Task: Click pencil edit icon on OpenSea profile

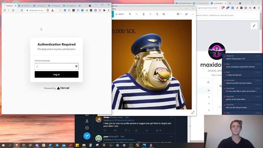Action: 254,26
